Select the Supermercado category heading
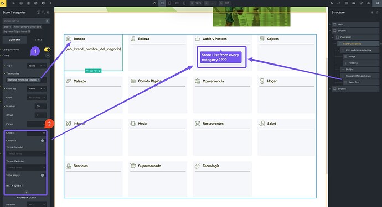The image size is (382, 207). pos(149,166)
